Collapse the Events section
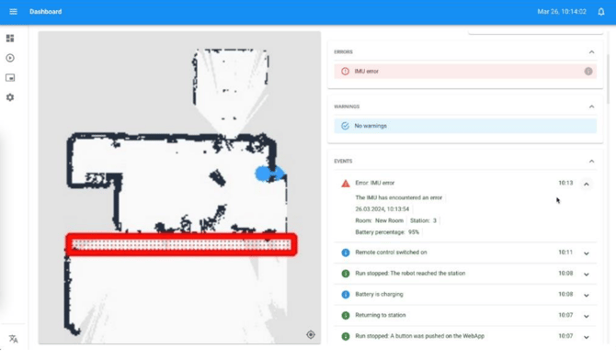The image size is (616, 359). tap(592, 161)
